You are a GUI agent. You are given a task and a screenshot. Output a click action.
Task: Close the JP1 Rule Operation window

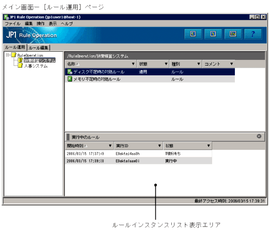(x=263, y=17)
